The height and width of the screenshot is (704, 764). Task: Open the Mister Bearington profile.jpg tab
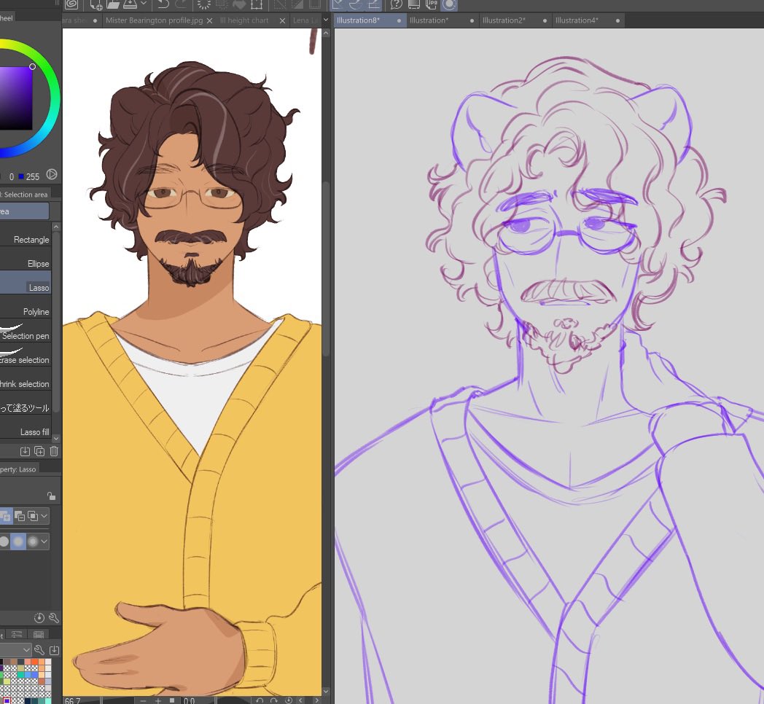(x=155, y=20)
